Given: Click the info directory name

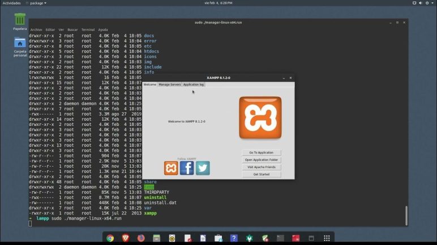Looking at the screenshot, I should point(149,72).
